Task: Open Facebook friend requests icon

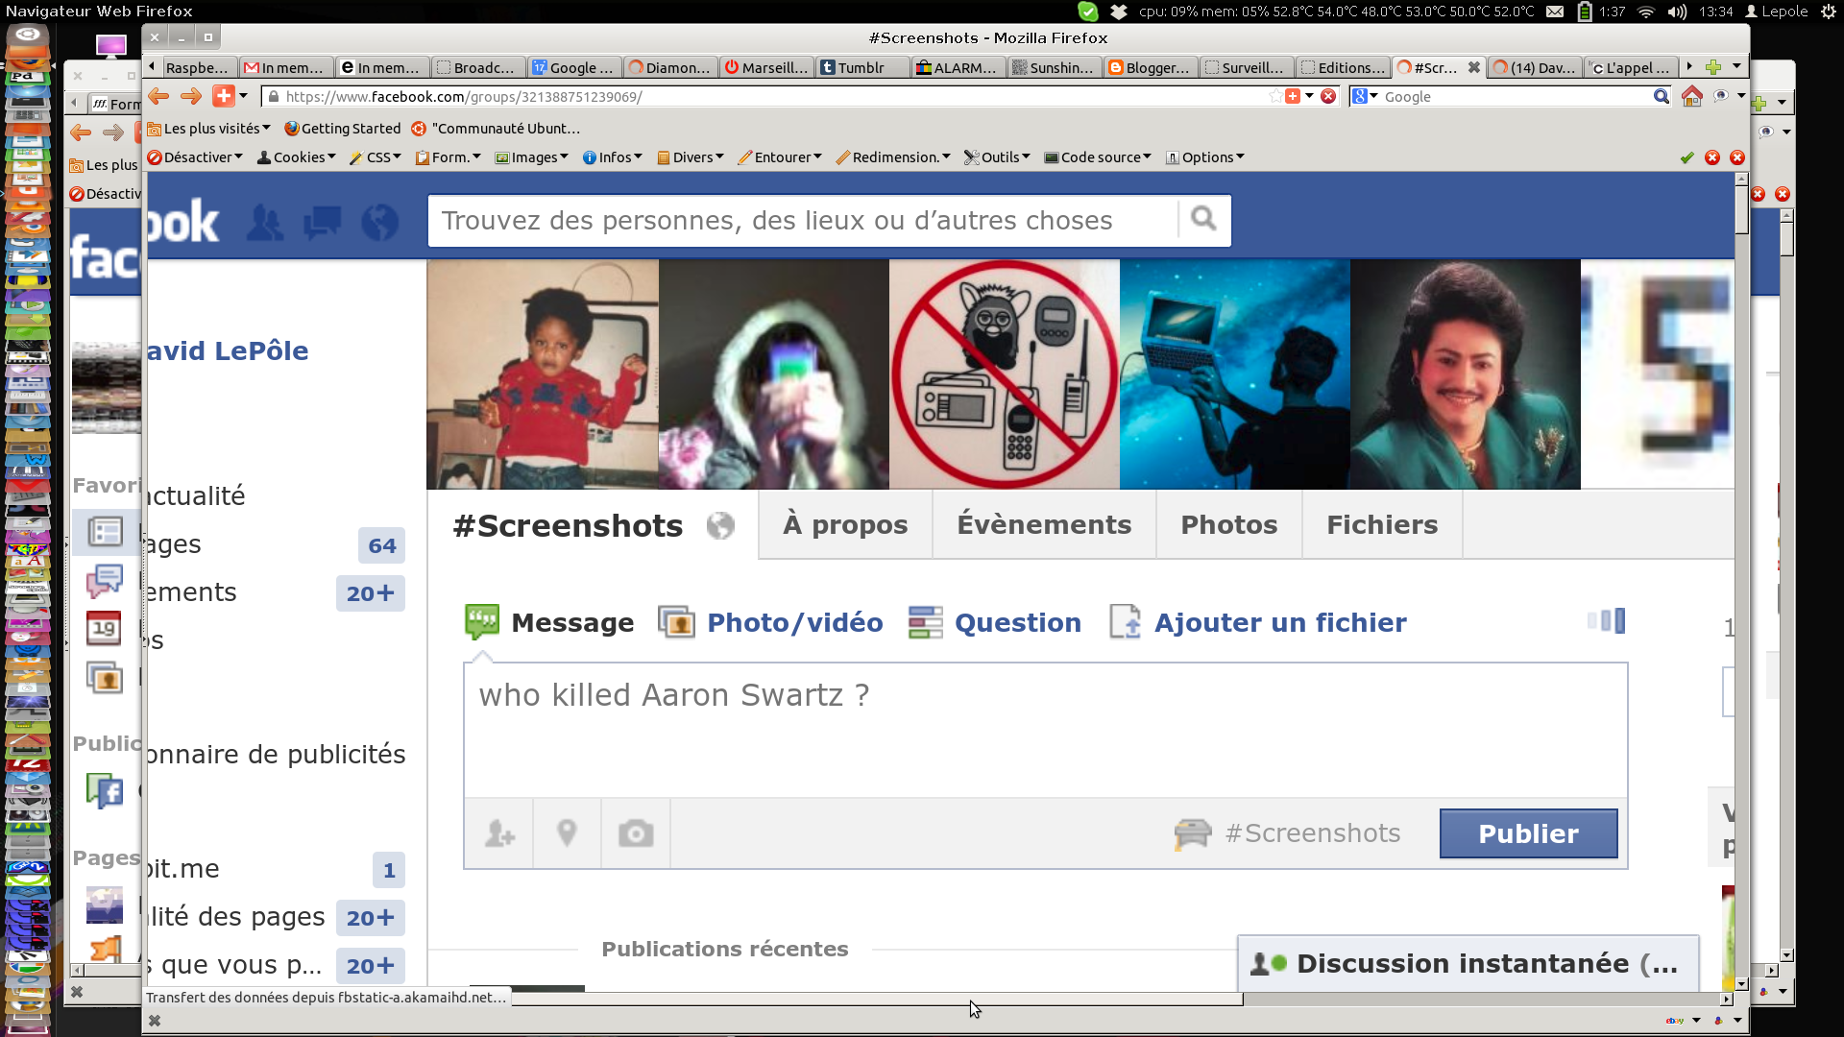Action: tap(264, 222)
